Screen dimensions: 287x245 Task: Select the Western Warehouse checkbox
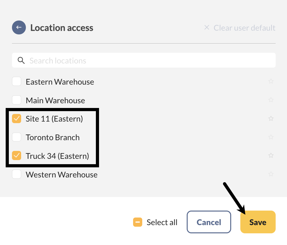pos(17,174)
